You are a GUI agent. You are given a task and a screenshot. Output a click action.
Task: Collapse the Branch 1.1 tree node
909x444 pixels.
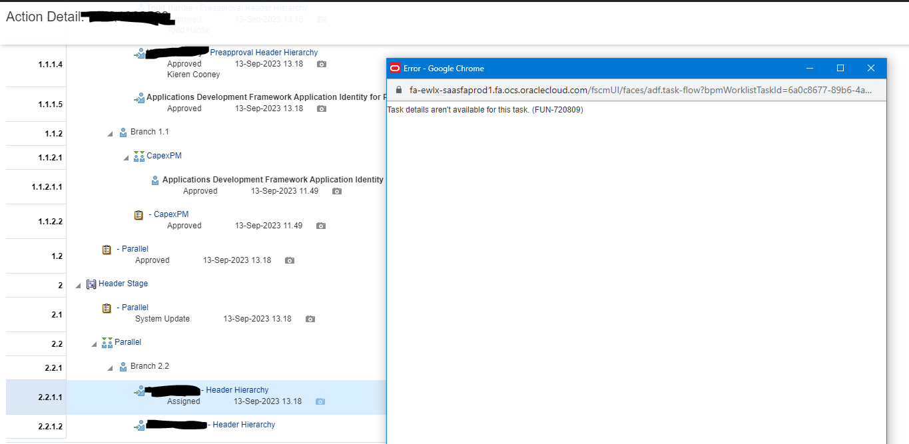tap(110, 133)
